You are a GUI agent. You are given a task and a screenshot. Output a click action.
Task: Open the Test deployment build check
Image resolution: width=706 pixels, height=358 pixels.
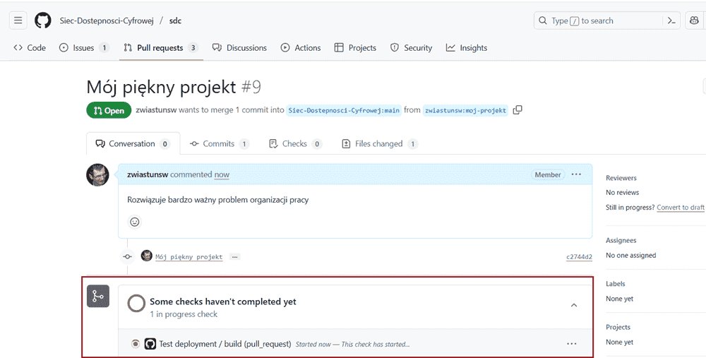click(225, 344)
